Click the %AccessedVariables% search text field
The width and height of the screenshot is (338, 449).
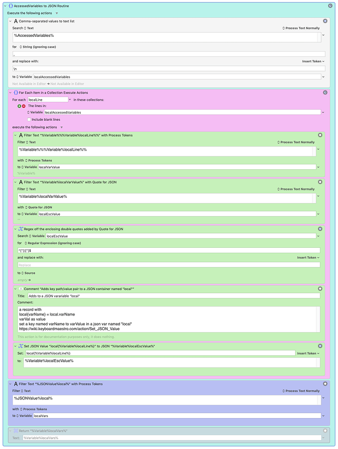[167, 37]
